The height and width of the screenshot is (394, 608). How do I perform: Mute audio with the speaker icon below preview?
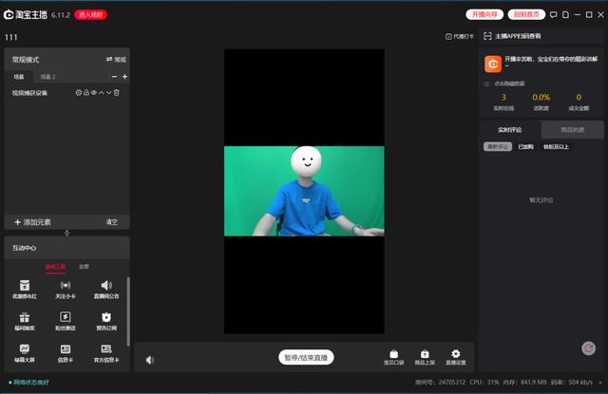point(150,360)
